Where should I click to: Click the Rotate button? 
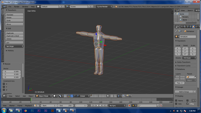point(14,18)
